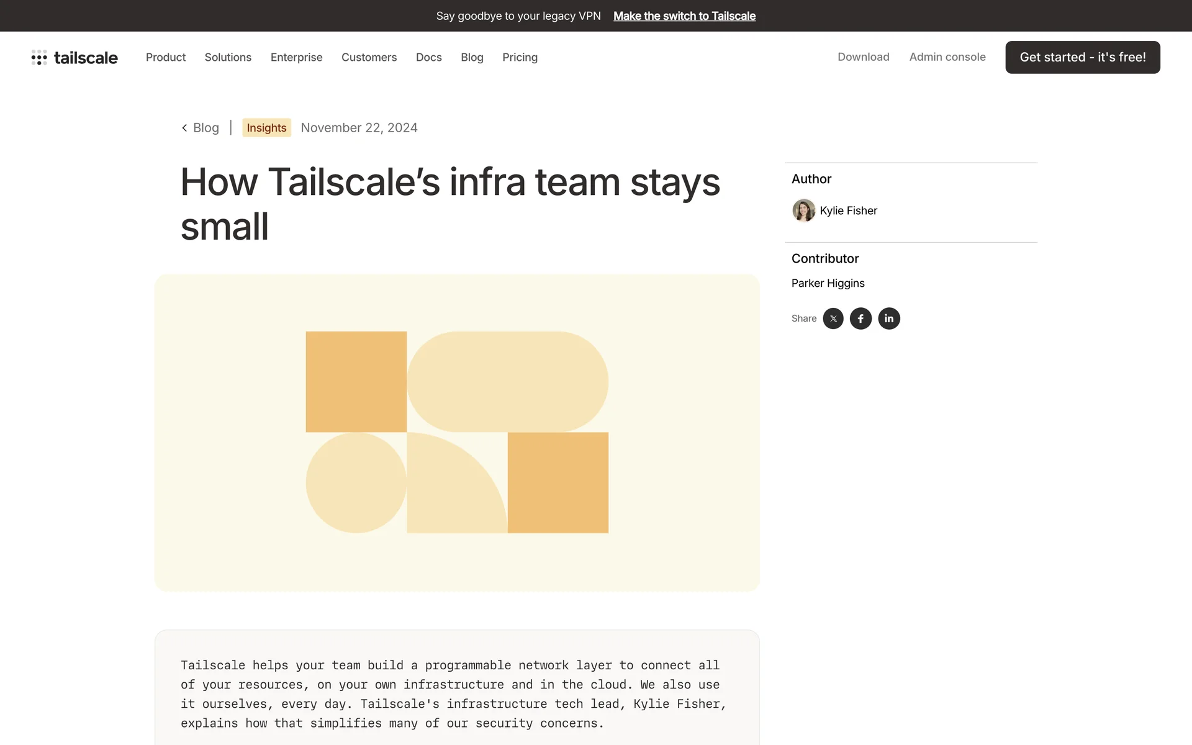Open the Docs nav item
The image size is (1192, 745).
(428, 57)
